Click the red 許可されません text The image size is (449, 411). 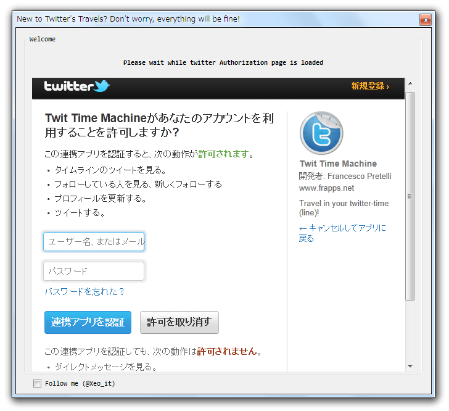(x=227, y=351)
